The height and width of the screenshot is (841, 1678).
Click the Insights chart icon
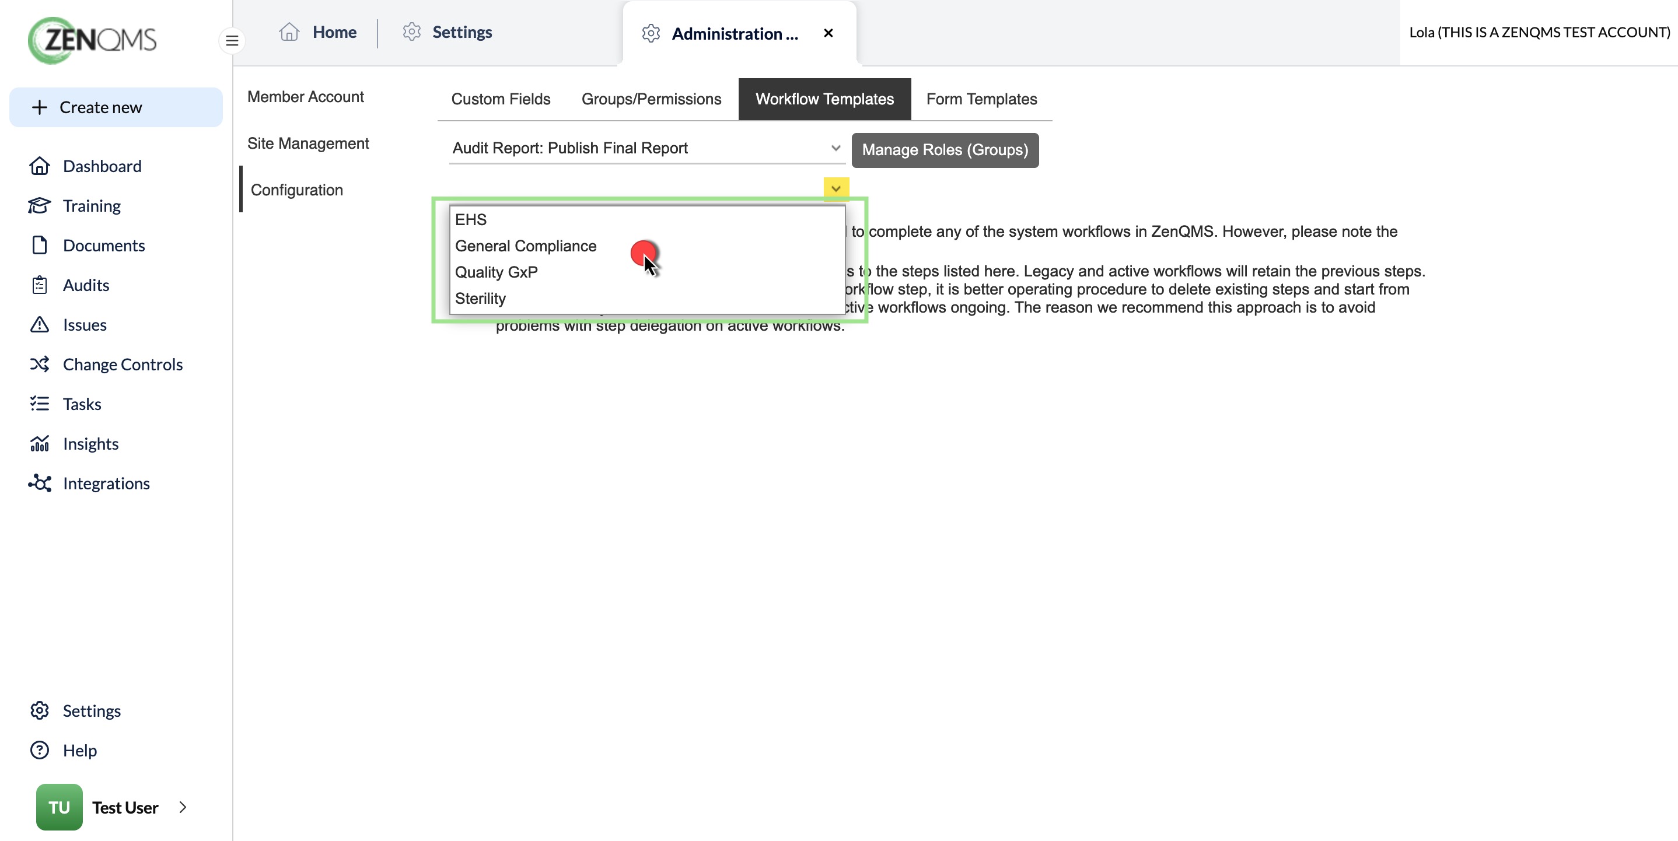tap(40, 443)
